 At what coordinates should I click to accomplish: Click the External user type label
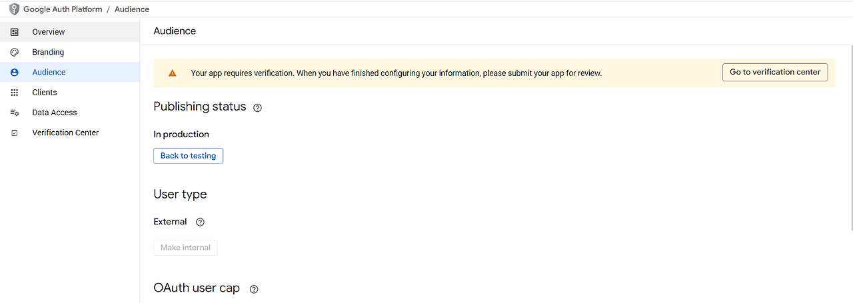(170, 222)
